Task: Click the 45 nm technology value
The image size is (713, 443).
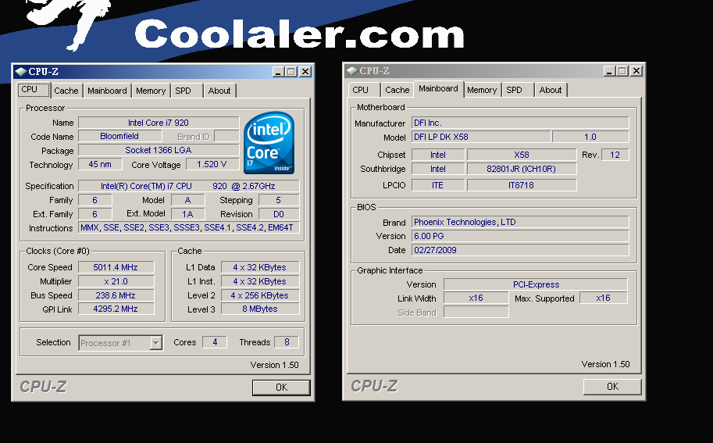Action: point(100,164)
